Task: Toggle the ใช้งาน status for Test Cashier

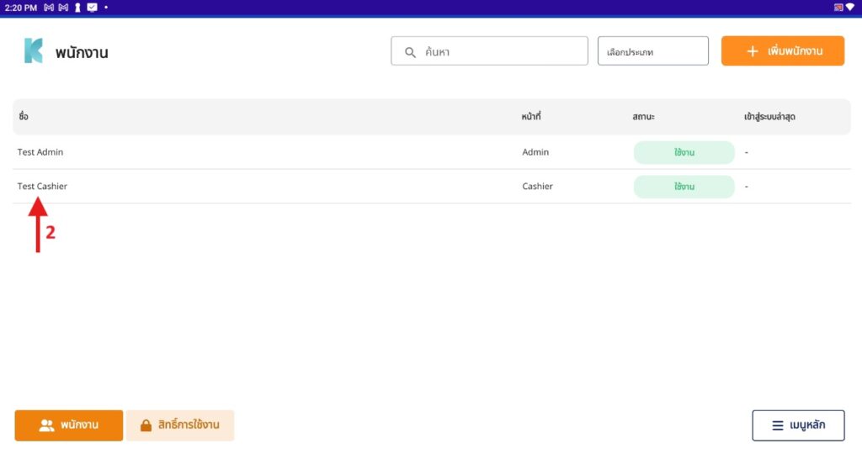Action: click(x=684, y=187)
